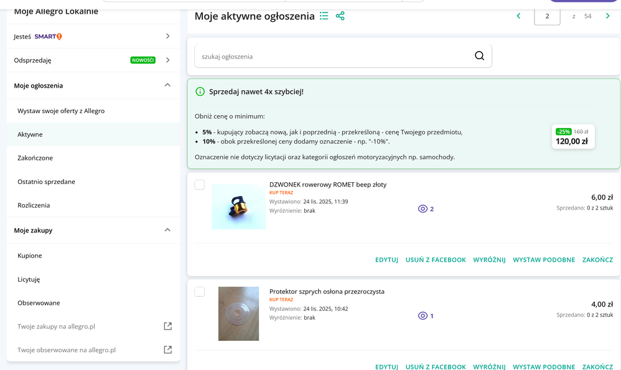Select the DZWONEK rowerowy ROMET checkbox
621x370 pixels.
point(200,185)
